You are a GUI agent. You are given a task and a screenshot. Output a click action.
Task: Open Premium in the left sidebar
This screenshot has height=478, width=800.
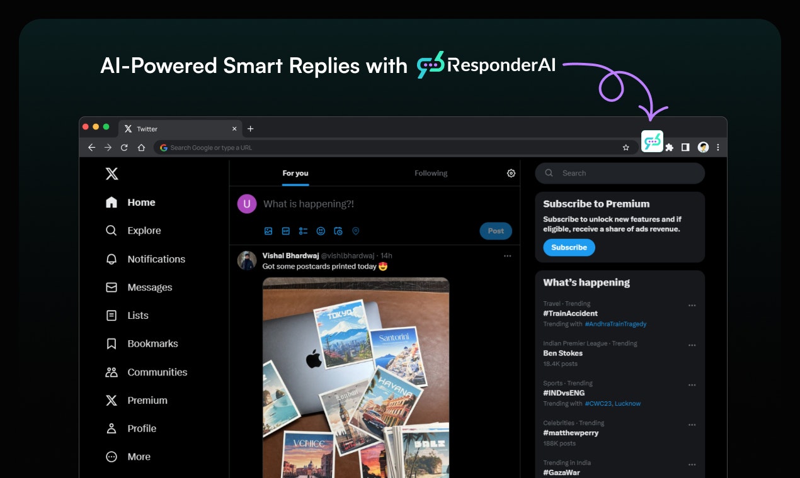(137, 401)
